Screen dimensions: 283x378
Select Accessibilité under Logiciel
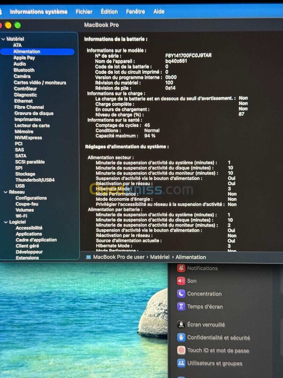(29, 228)
